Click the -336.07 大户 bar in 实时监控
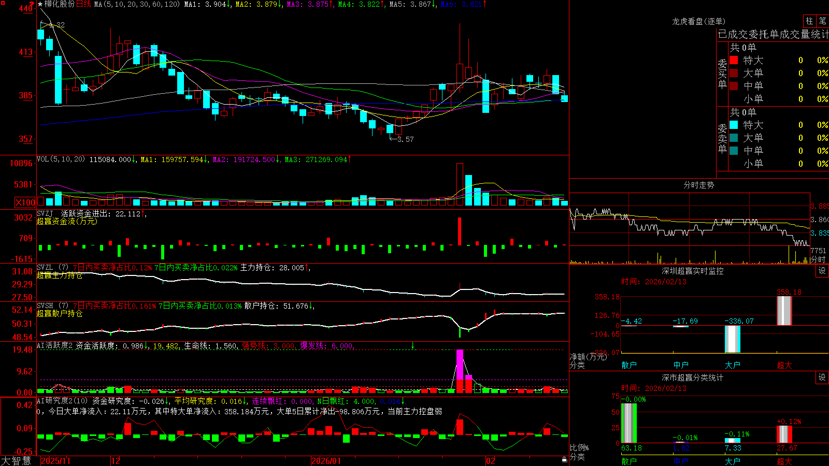This screenshot has width=829, height=466. pyautogui.click(x=733, y=339)
